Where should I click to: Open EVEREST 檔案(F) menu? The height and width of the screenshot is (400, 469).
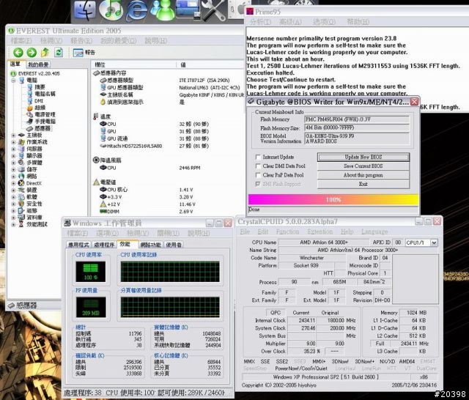tap(21, 40)
